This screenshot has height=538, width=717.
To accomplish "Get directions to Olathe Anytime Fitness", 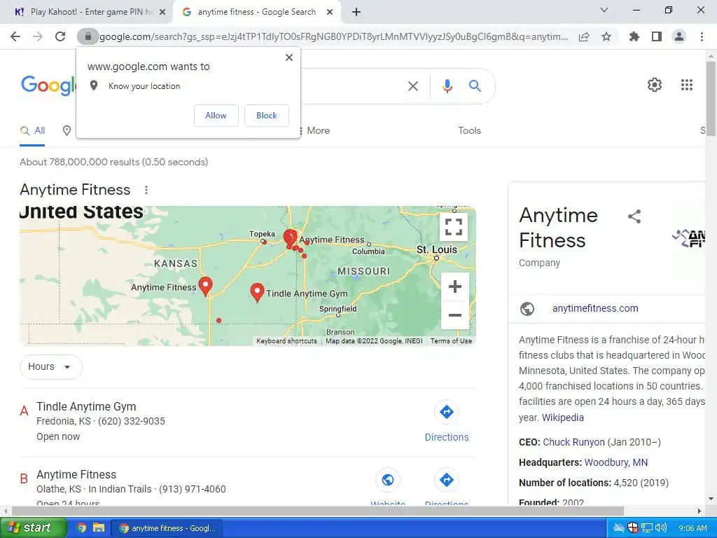I will (x=447, y=481).
